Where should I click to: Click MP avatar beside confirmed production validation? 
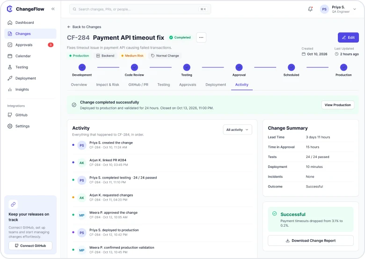82,250
